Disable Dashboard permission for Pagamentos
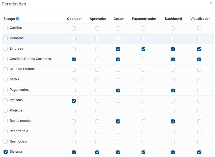 coord(173,90)
